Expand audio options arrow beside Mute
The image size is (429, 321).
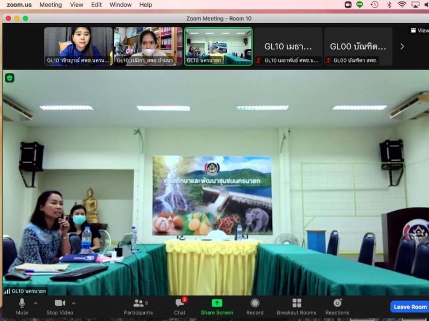point(35,303)
